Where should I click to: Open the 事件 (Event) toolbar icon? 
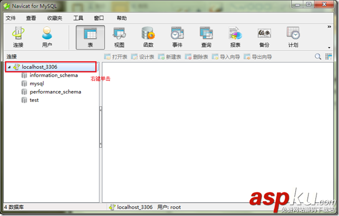177,37
